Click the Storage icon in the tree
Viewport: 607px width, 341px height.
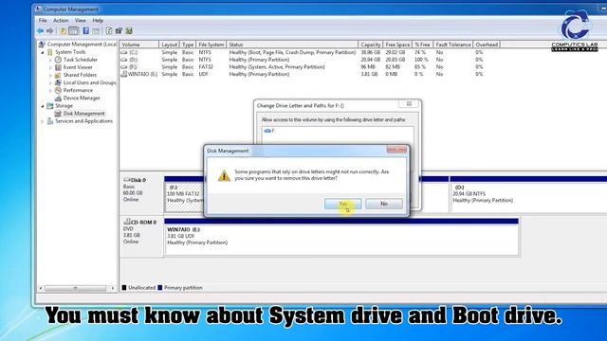(x=50, y=105)
